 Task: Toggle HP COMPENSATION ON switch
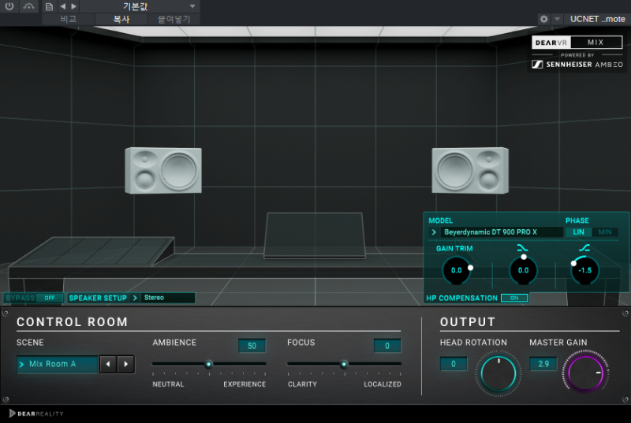[514, 298]
